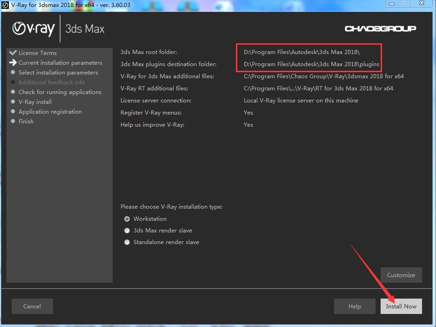Viewport: 436px width, 327px height.
Task: Click 'Please choose V-Ray installation type:' text
Action: pos(171,207)
